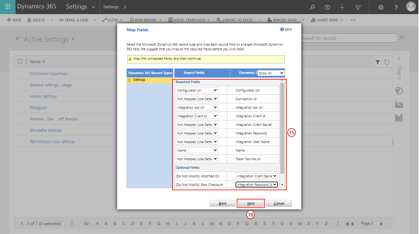Open the Show All dropdown
This screenshot has width=419, height=234.
click(271, 73)
